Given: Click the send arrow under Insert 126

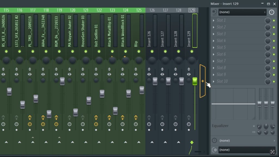Looking at the screenshot, I should click(152, 142).
